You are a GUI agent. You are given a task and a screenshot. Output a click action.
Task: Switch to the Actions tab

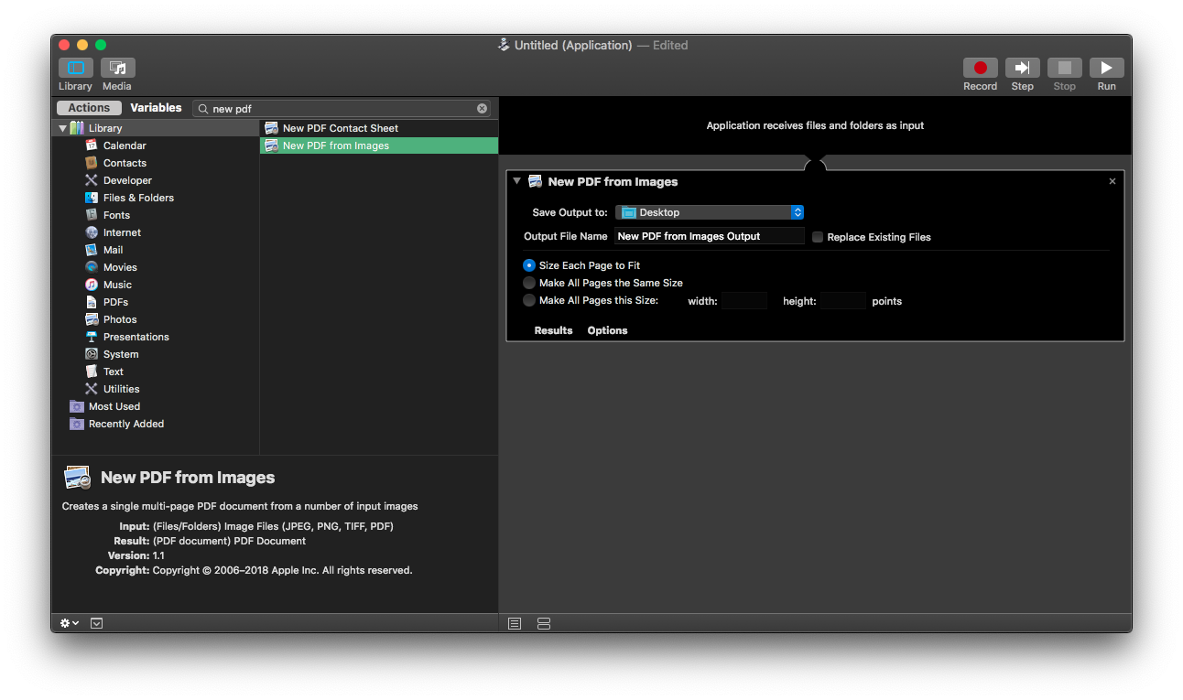[89, 108]
